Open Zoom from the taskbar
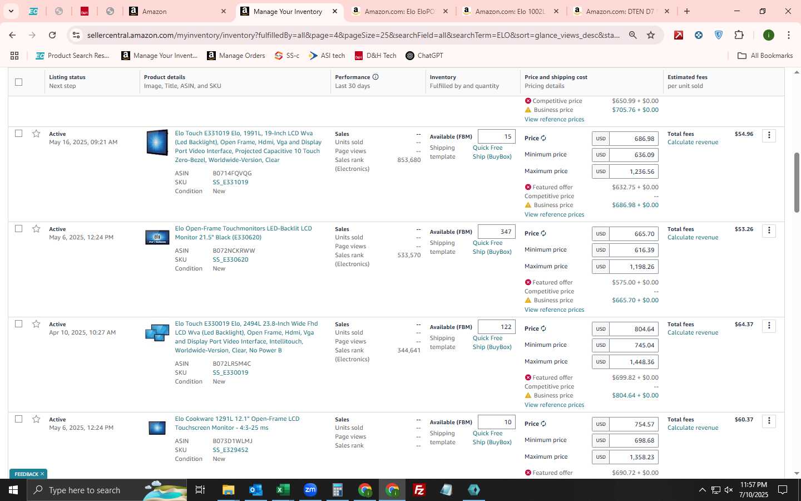This screenshot has height=501, width=801. (310, 490)
